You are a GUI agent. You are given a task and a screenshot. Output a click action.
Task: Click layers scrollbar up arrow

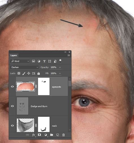(x=70, y=79)
